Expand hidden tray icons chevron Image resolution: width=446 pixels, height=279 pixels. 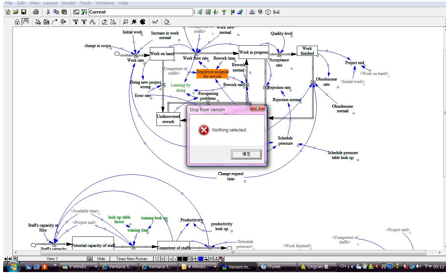(352, 267)
